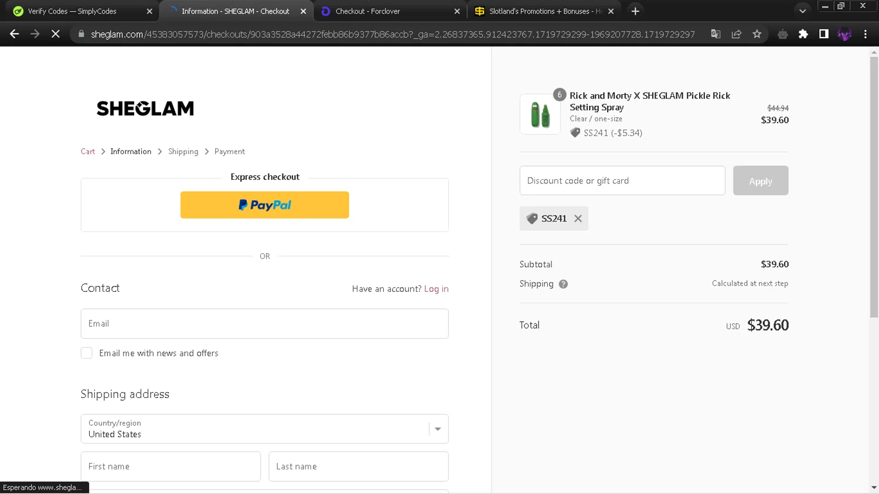Click the browser back arrow
Screen dimensions: 879x494
[15, 34]
